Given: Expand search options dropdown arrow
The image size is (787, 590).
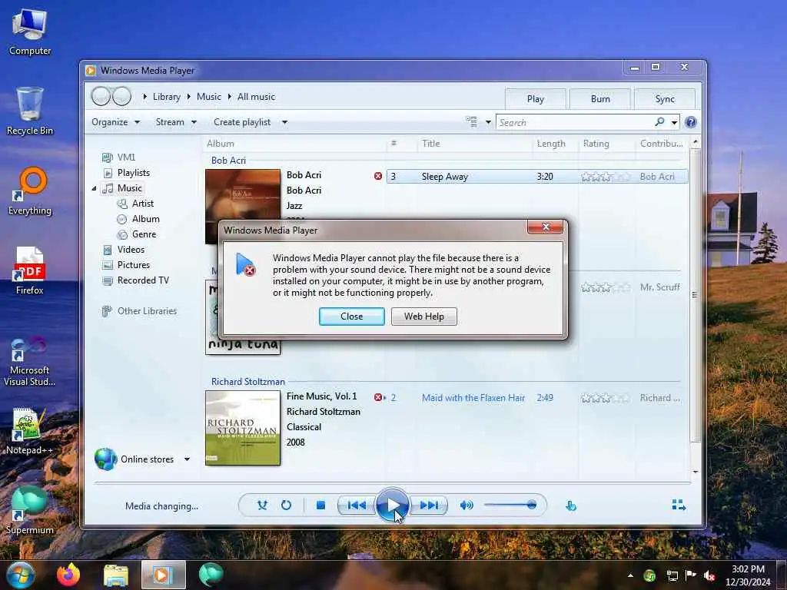Looking at the screenshot, I should (674, 122).
